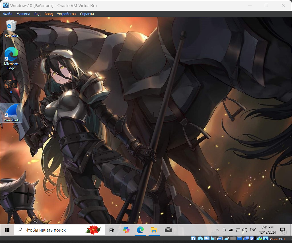Viewport: 292px width, 243px height.
Task: Click the USB devices status icon
Action: (x=227, y=239)
